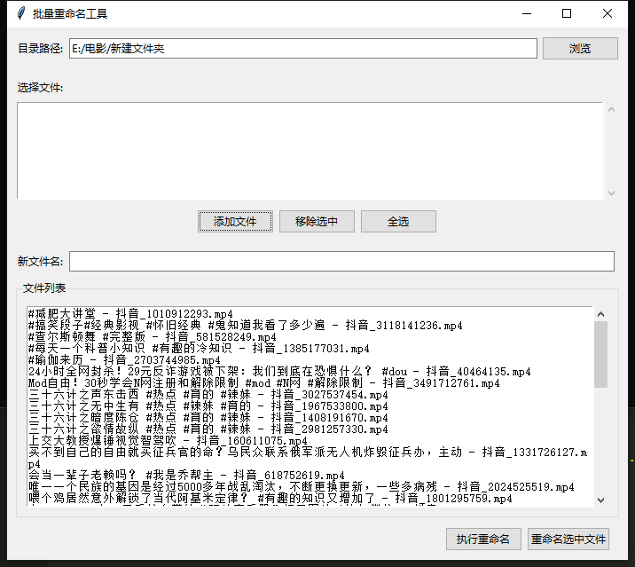Select file ending 抖音_1385177031.mp4
This screenshot has height=567, width=635.
(x=199, y=349)
